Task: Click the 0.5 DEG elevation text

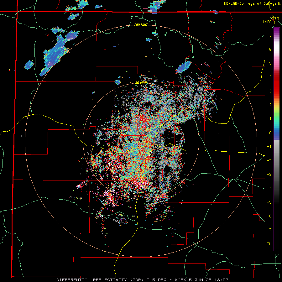Action: (156, 280)
